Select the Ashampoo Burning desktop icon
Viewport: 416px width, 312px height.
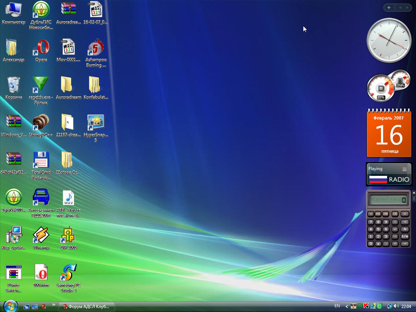pos(96,48)
